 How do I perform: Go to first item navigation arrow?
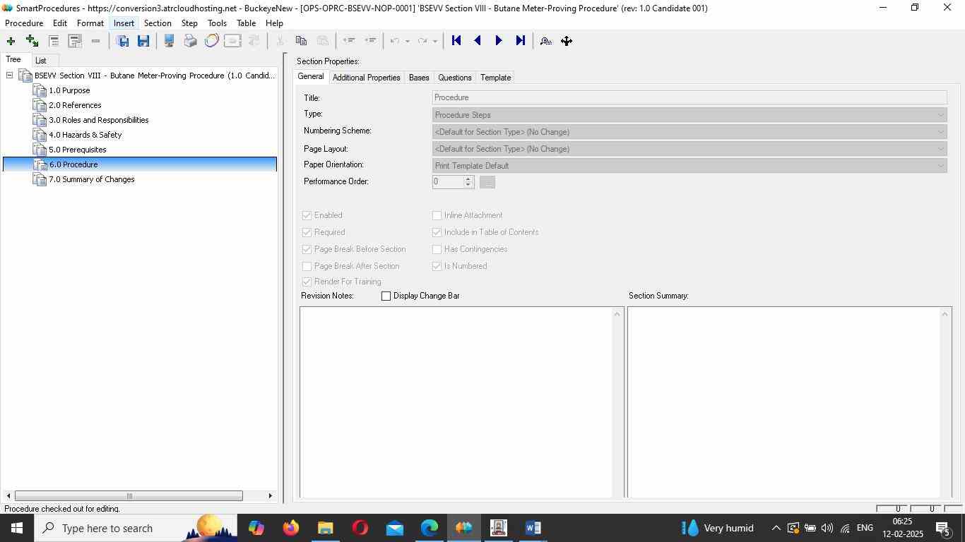click(456, 41)
